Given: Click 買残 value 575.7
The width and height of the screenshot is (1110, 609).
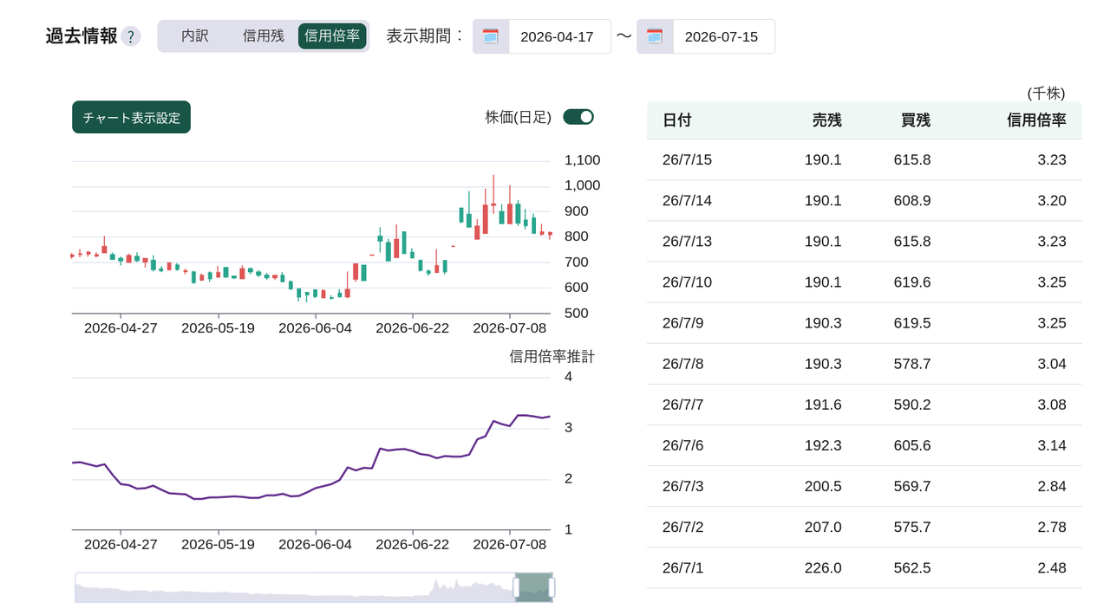Looking at the screenshot, I should pyautogui.click(x=912, y=527).
